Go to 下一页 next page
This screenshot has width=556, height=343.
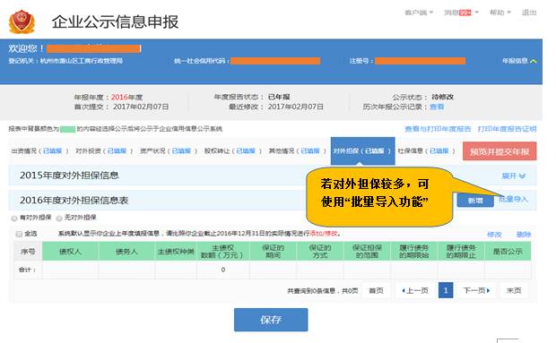click(476, 291)
